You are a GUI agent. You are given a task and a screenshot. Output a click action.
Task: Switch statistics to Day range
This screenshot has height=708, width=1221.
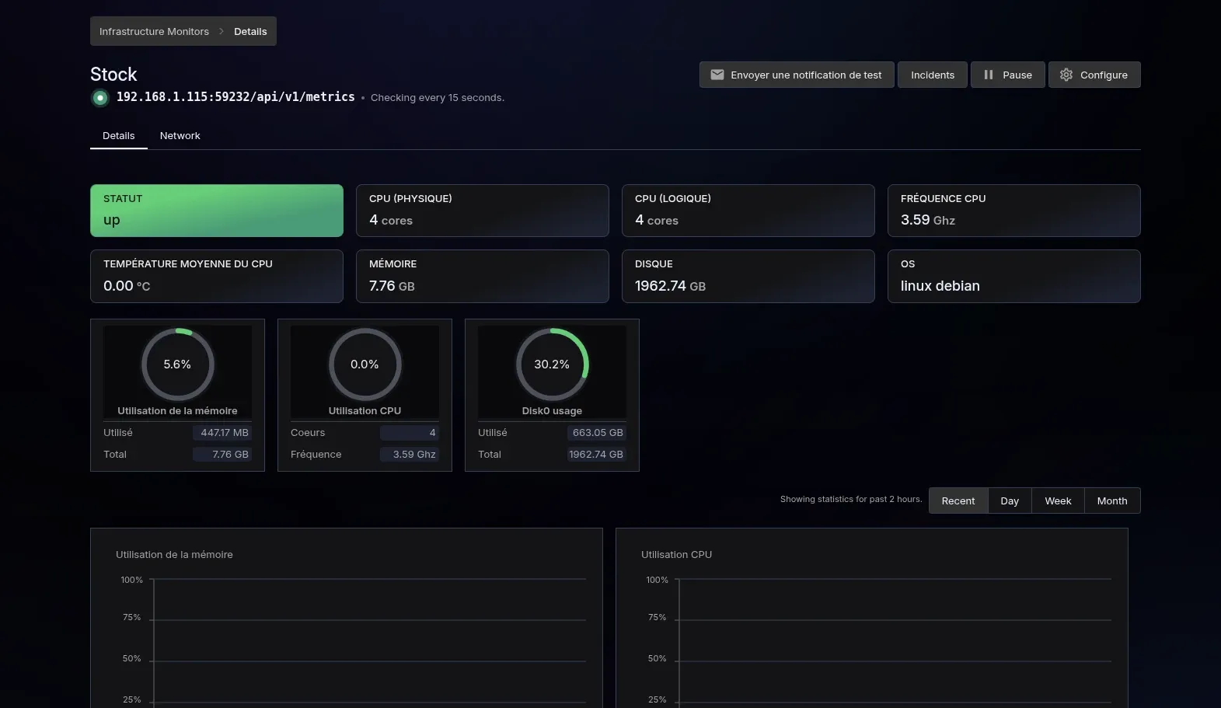1009,500
